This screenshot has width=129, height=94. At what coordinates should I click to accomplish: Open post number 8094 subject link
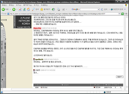coord(45,88)
